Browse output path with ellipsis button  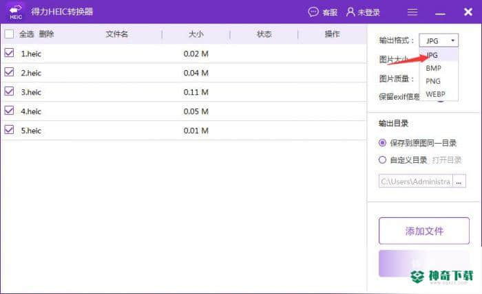pos(459,181)
